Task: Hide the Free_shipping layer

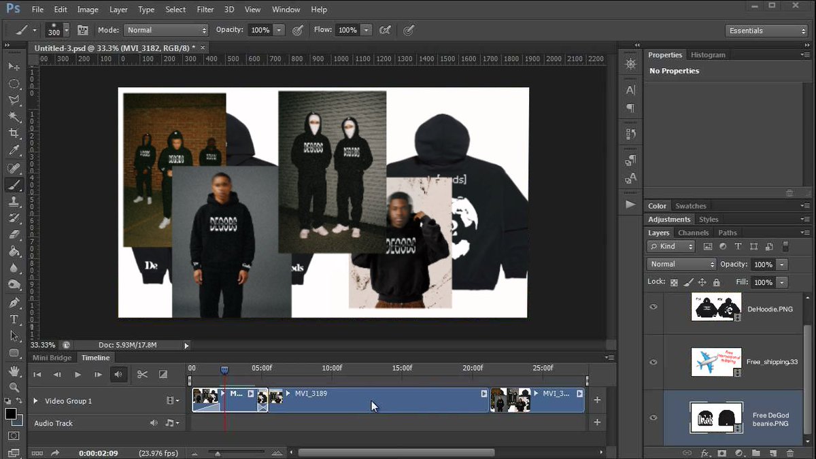Action: [x=653, y=362]
